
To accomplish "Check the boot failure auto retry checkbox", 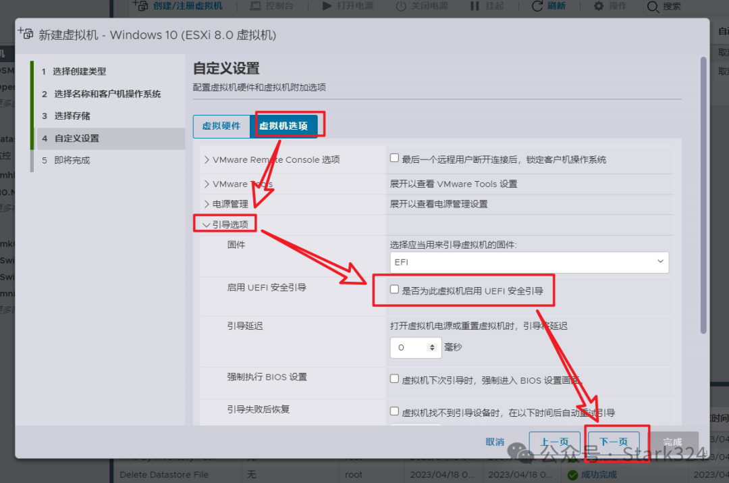I will tap(394, 411).
